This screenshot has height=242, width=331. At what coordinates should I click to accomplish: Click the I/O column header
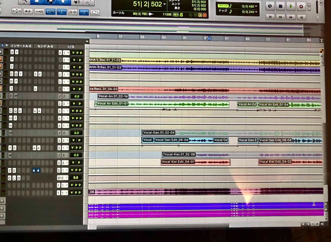click(x=71, y=47)
